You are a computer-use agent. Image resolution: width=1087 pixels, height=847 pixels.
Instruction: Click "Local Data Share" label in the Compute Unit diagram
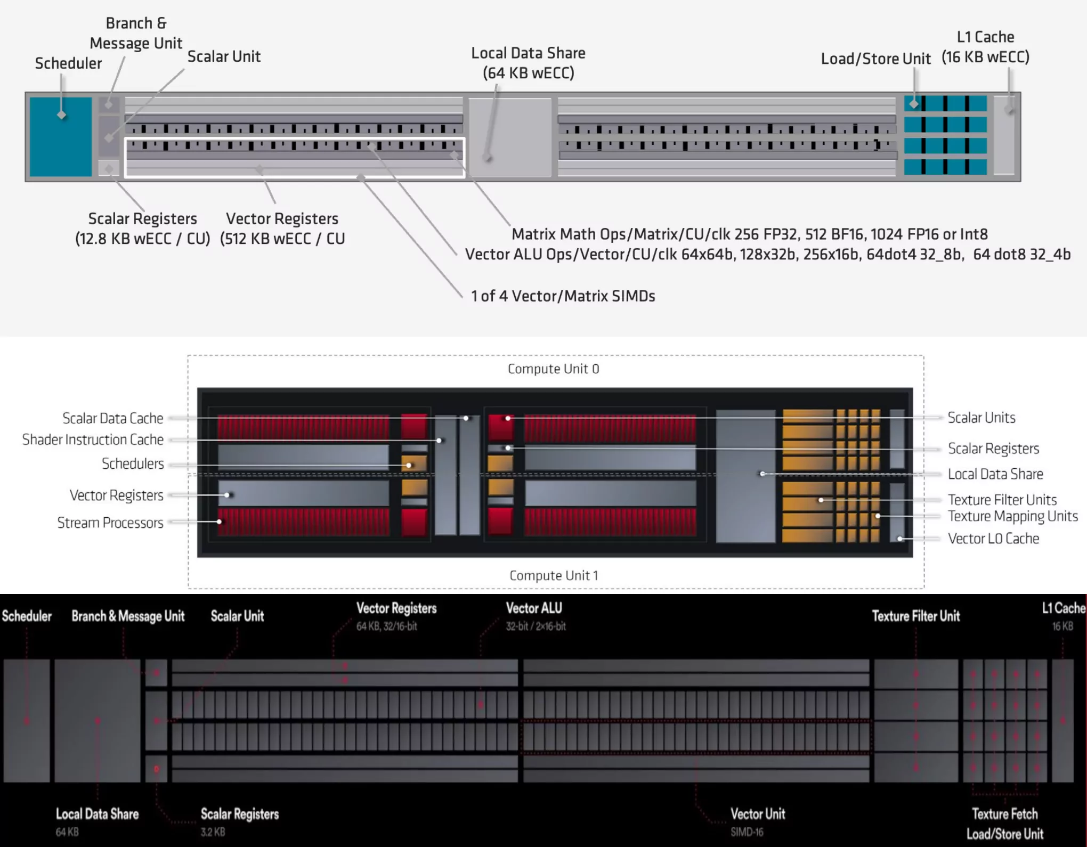[995, 474]
